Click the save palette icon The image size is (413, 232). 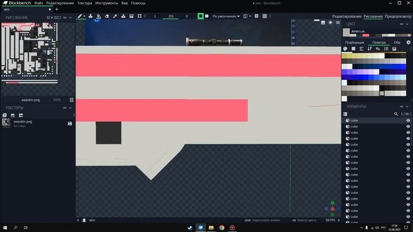pyautogui.click(x=394, y=49)
